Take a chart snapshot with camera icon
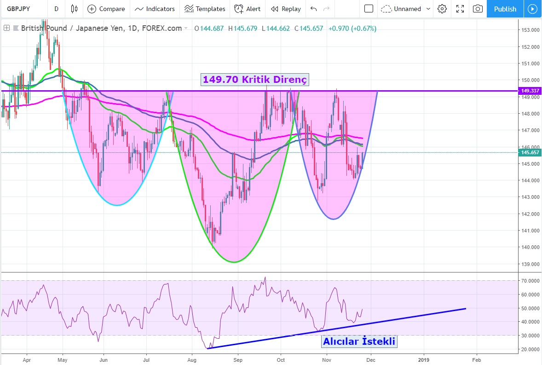The width and height of the screenshot is (542, 365). 478,9
